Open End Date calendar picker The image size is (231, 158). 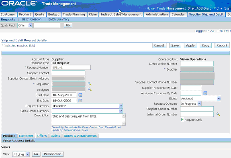coord(80,101)
